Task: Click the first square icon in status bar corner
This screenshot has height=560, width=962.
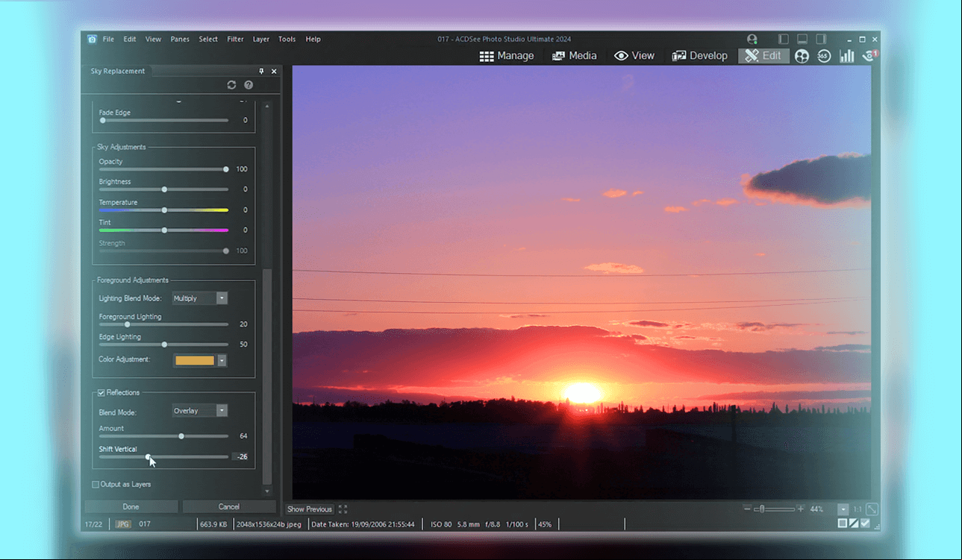Action: pyautogui.click(x=843, y=523)
